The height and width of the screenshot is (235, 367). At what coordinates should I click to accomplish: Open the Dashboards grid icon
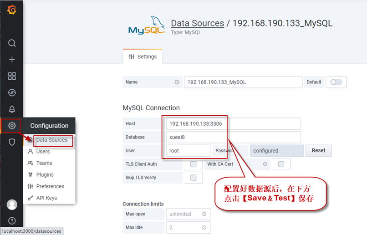[x=12, y=76]
